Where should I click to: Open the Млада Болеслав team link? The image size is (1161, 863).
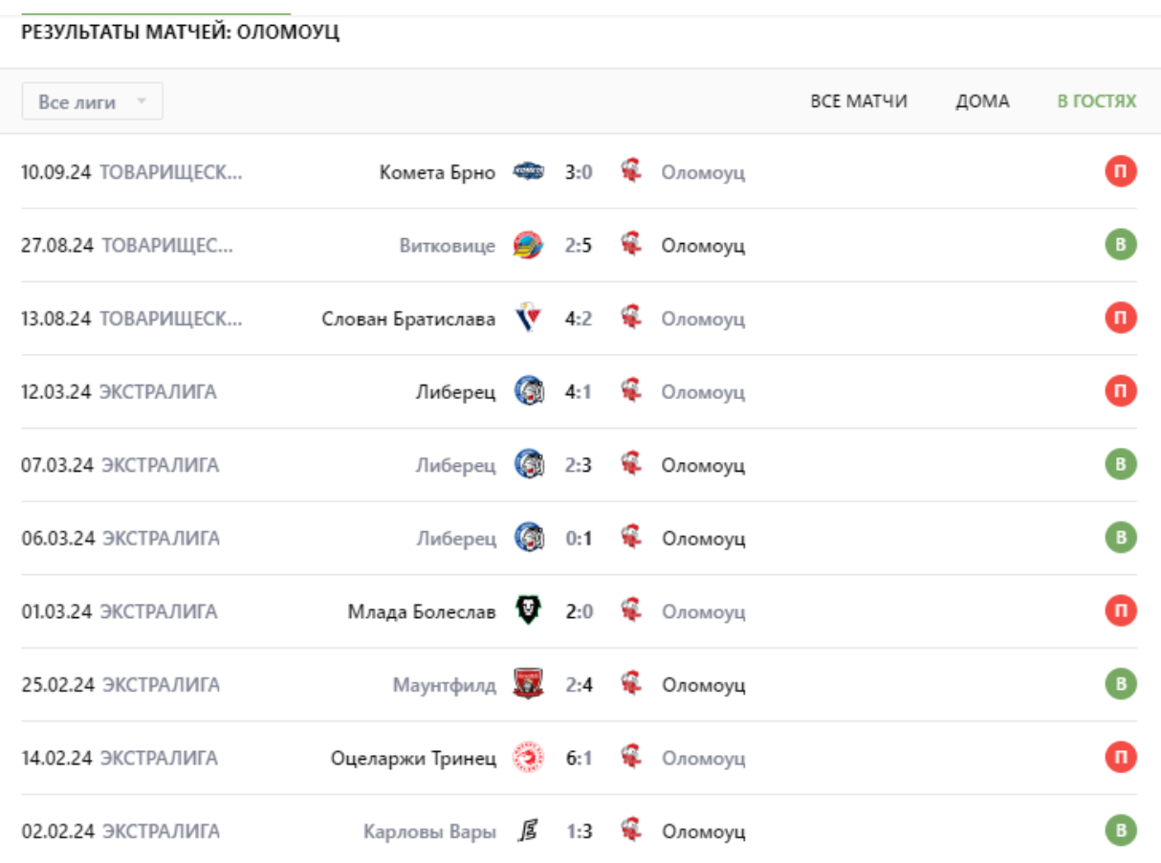click(x=422, y=611)
